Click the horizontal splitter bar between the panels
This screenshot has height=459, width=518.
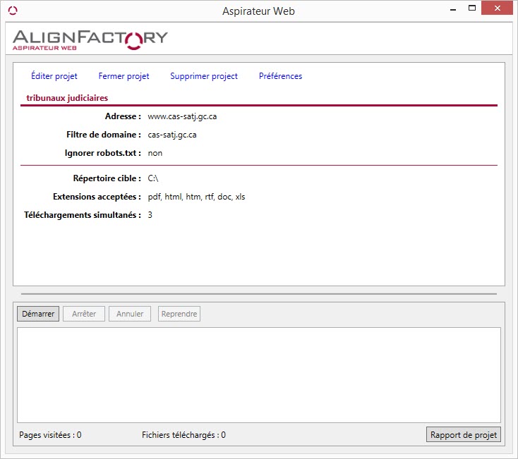258,294
